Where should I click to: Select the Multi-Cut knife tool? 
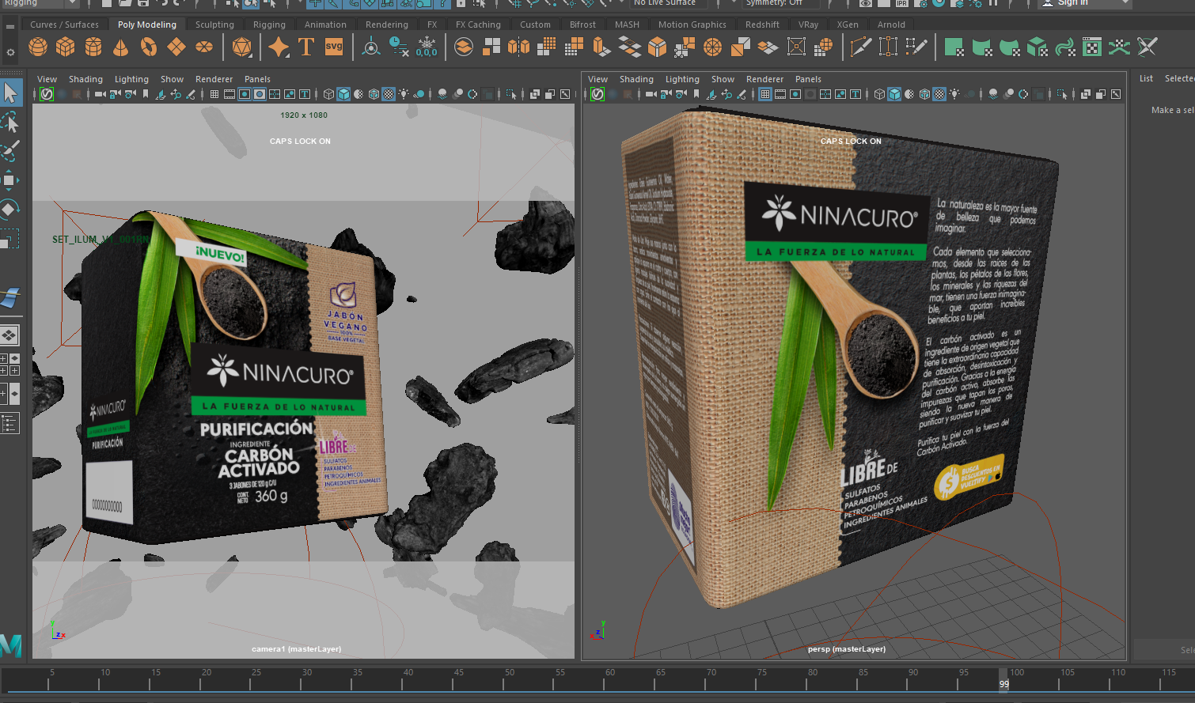[860, 47]
